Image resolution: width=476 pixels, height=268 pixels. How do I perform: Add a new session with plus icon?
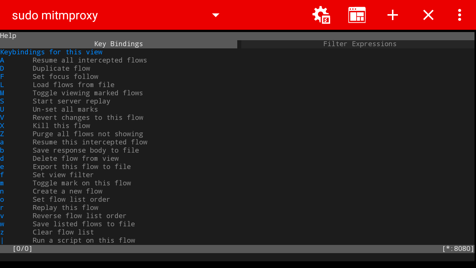click(x=393, y=15)
